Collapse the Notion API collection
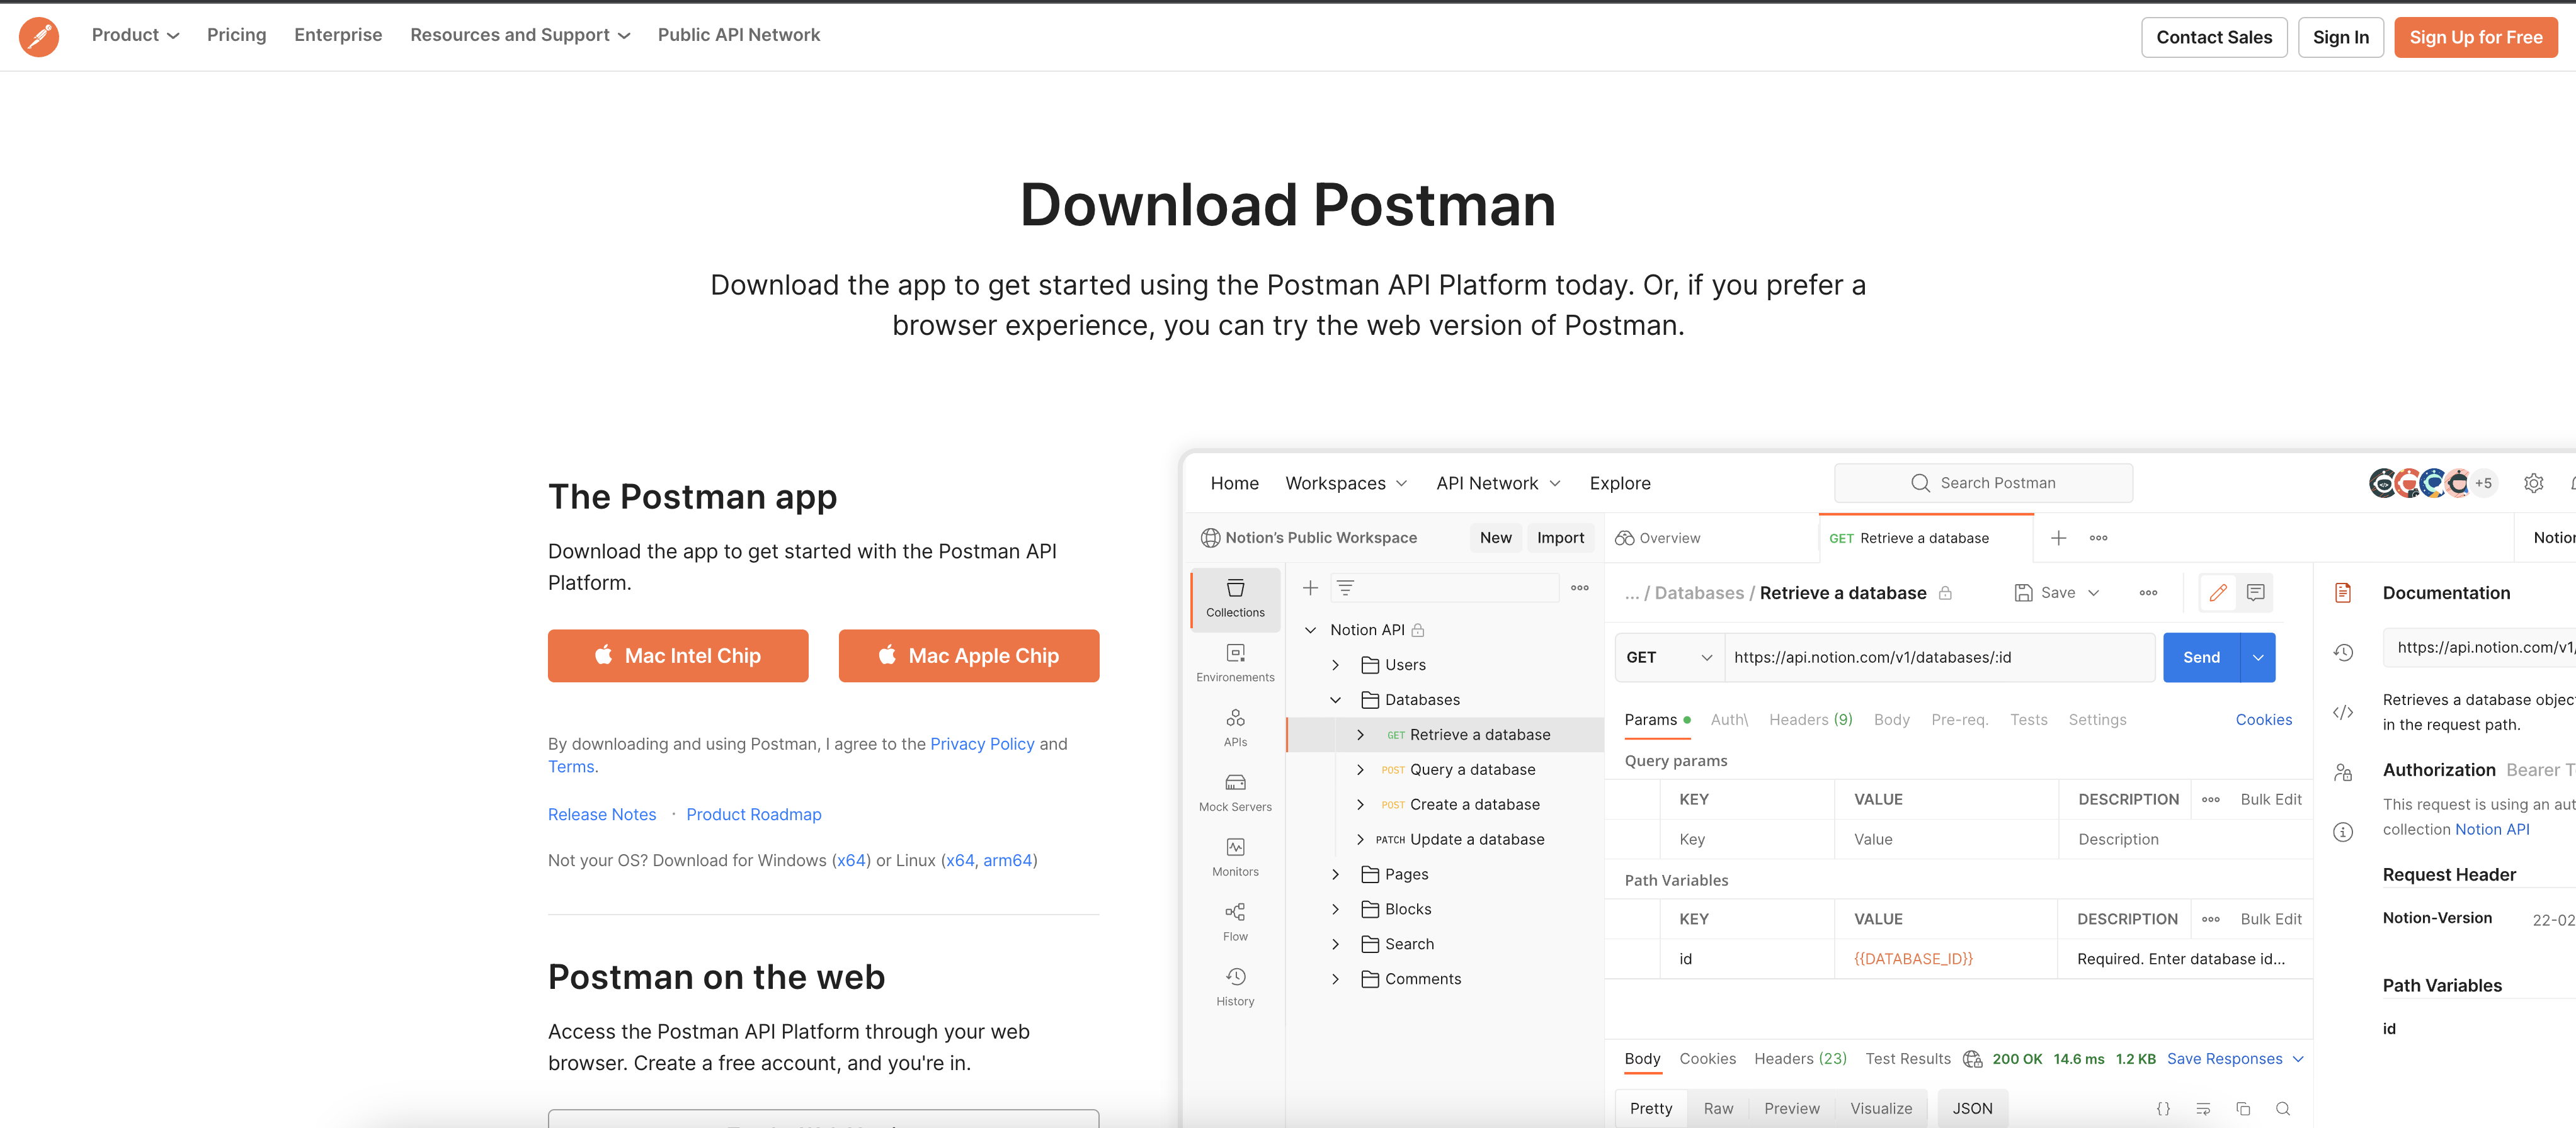Image resolution: width=2576 pixels, height=1128 pixels. point(1310,631)
